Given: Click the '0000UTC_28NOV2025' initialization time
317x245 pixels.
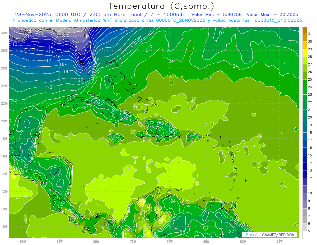Looking at the screenshot, I should 180,20.
